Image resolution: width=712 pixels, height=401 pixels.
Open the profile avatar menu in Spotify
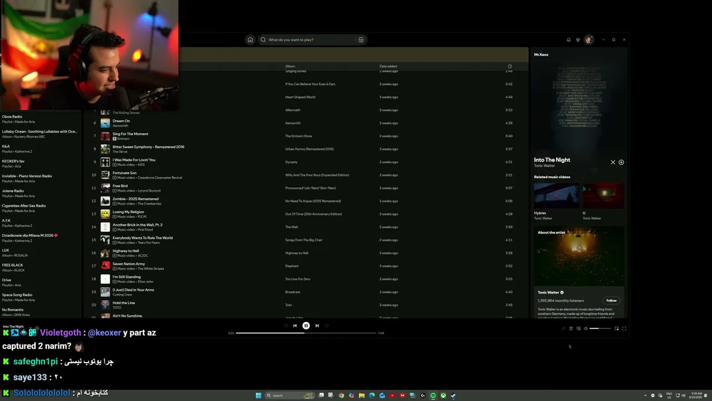(589, 40)
